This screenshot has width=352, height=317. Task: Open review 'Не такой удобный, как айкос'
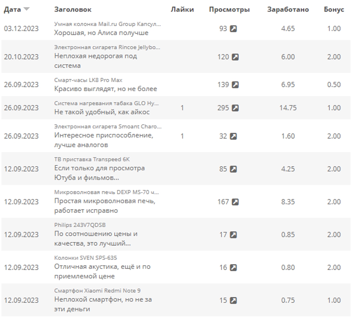pos(102,112)
